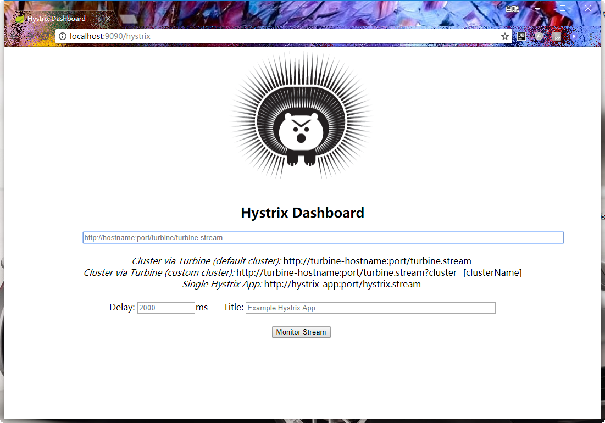
Task: Click the 'Cluster via Turbine (default cluster):' label
Action: 207,261
